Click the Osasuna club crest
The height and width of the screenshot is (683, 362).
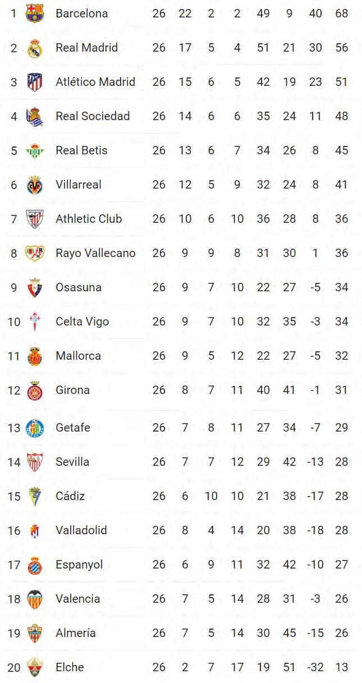(x=35, y=287)
